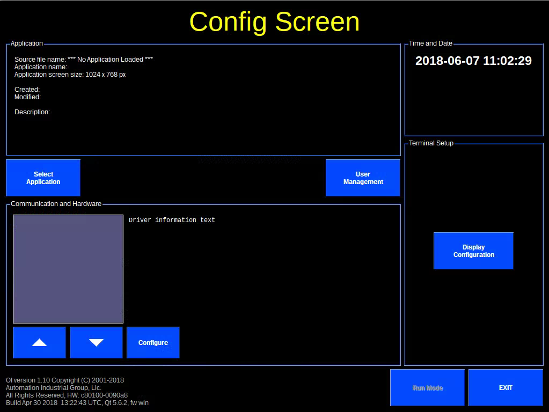
Task: Click the Application screen size line
Action: click(x=70, y=75)
